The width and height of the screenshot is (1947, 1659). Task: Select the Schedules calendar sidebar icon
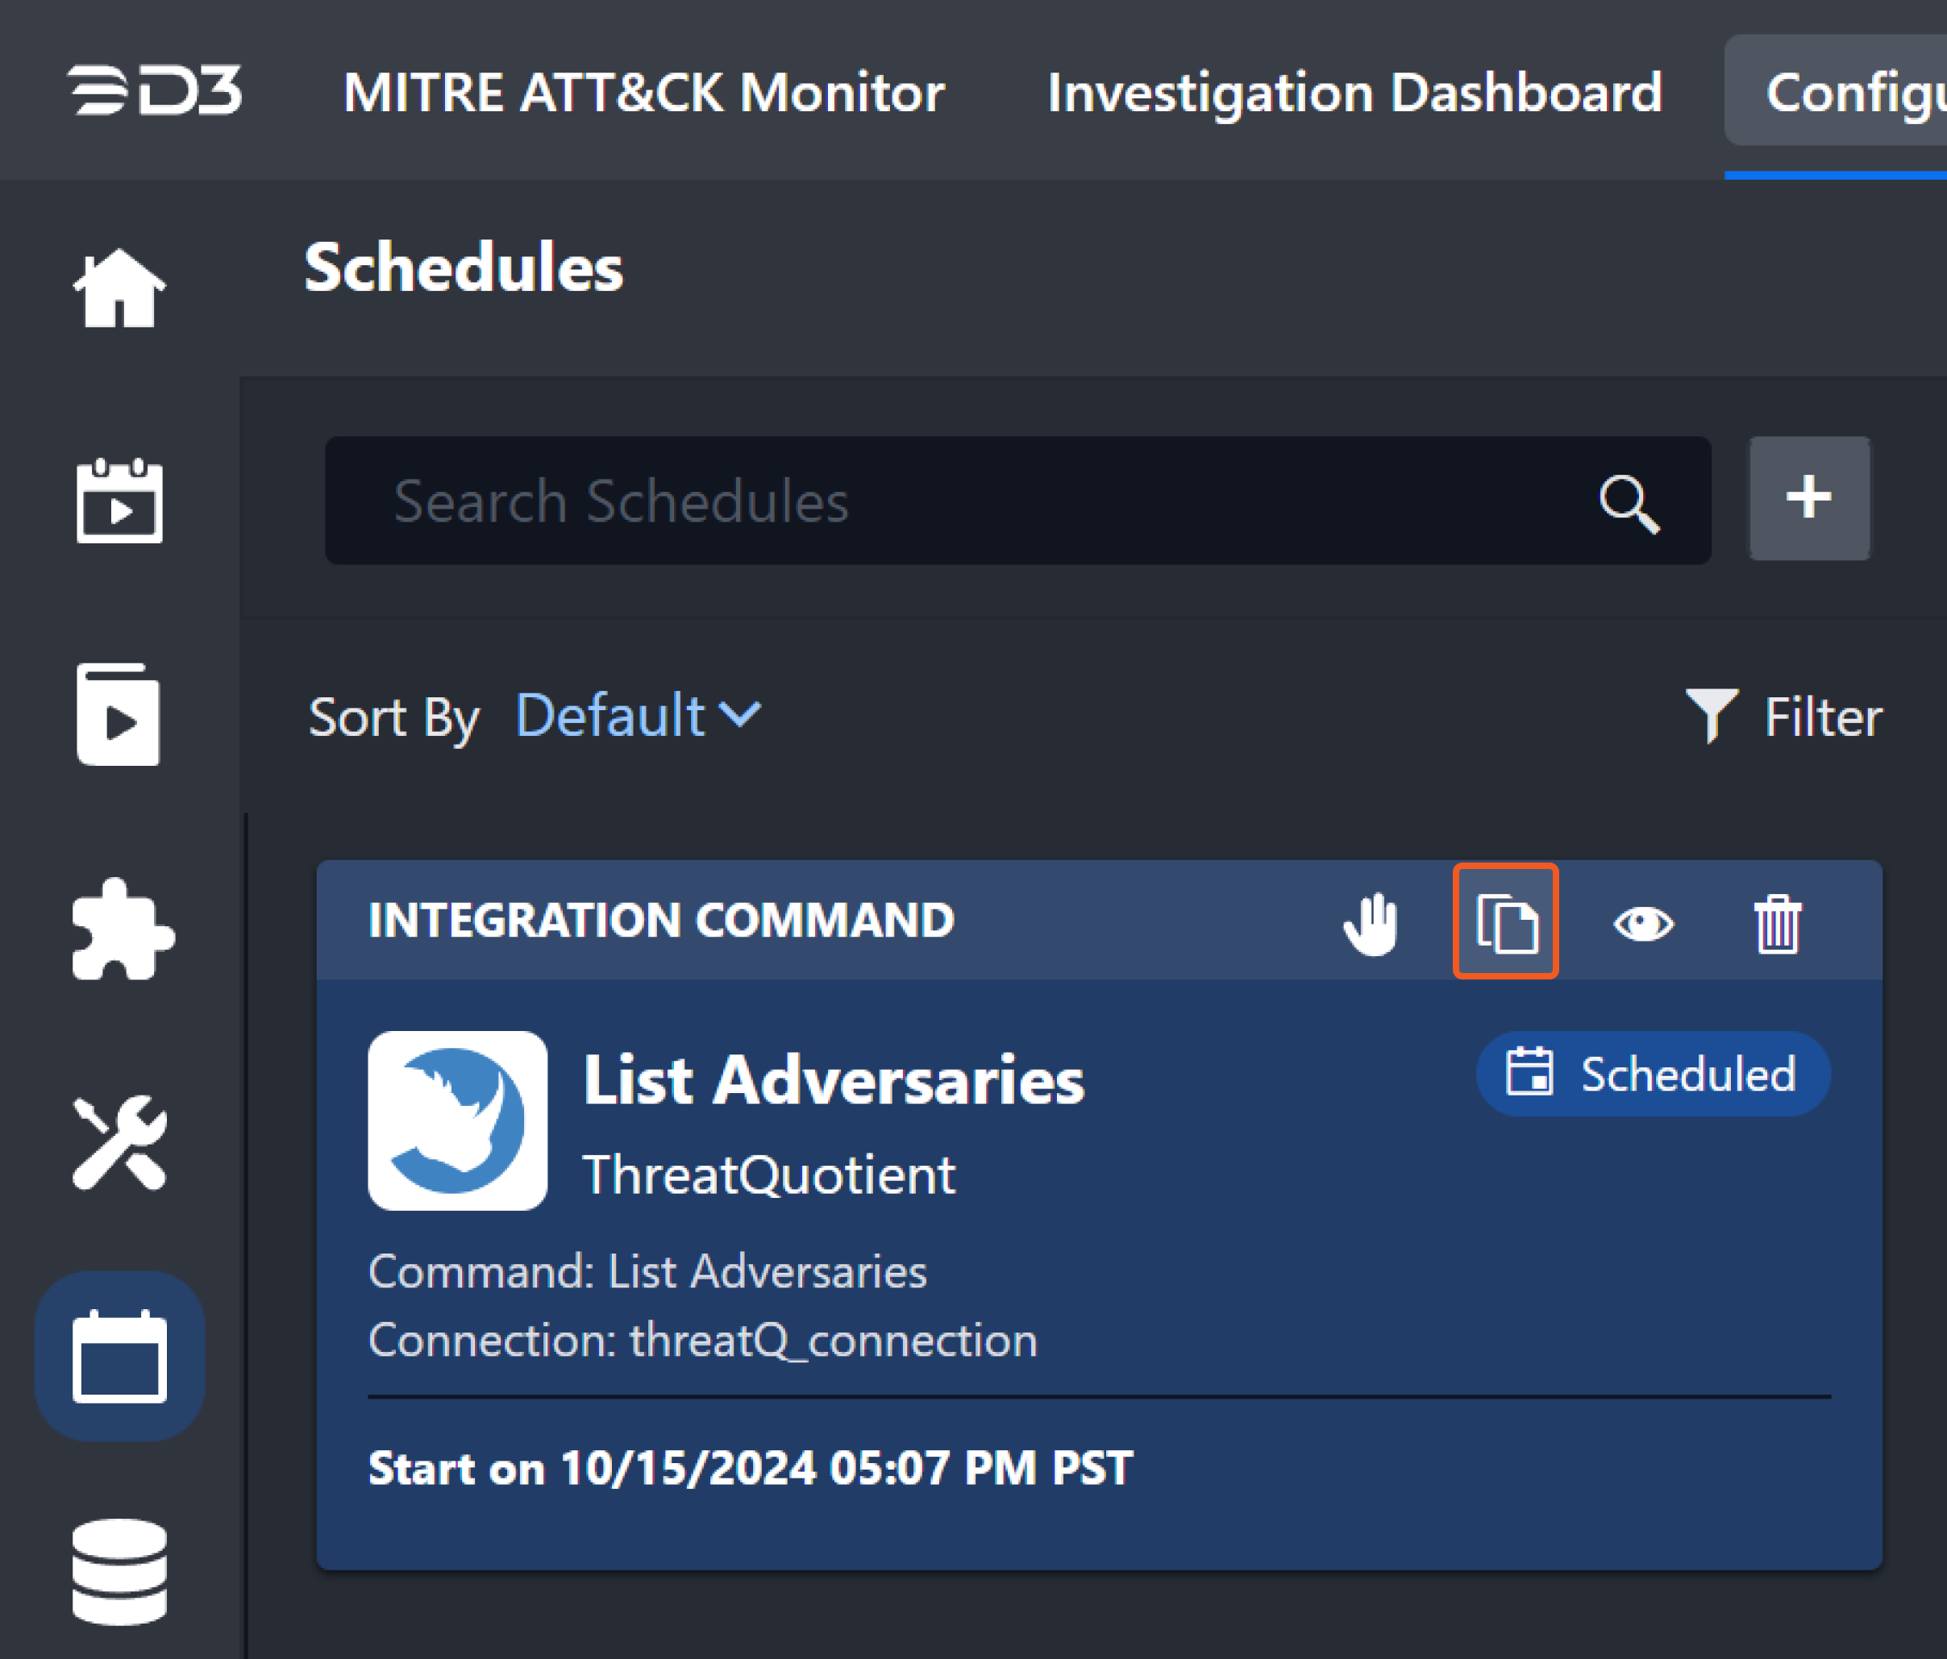119,1356
